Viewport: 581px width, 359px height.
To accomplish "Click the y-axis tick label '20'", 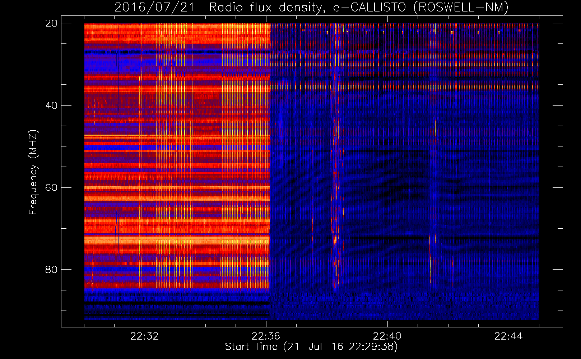I will tap(51, 23).
